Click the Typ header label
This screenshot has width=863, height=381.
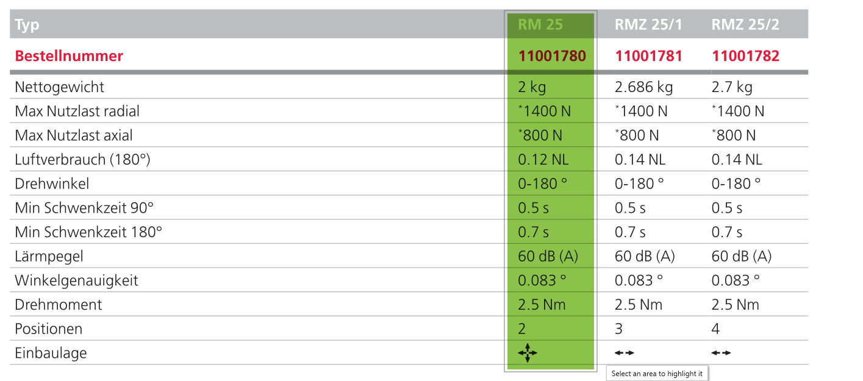tap(27, 25)
